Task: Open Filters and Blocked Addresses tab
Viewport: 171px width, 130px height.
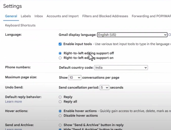Action: (x=105, y=16)
